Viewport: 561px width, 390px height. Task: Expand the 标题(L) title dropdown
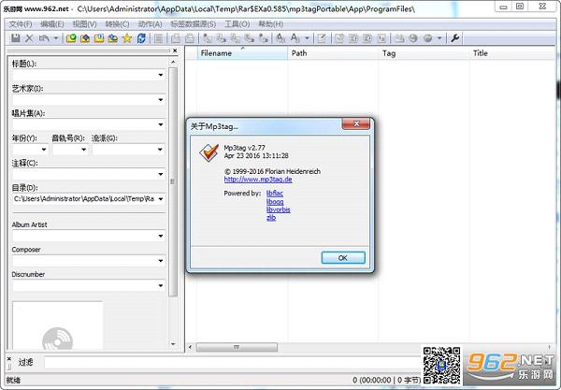(161, 75)
